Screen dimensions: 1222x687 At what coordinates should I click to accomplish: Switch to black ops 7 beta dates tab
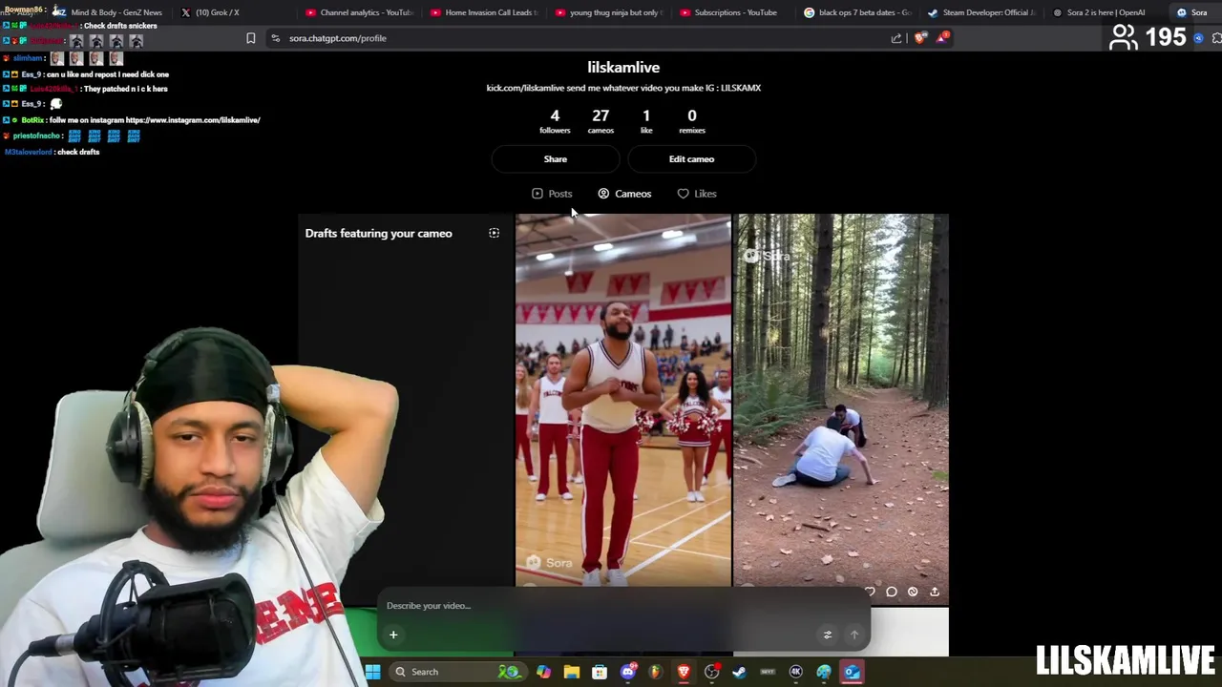[857, 12]
